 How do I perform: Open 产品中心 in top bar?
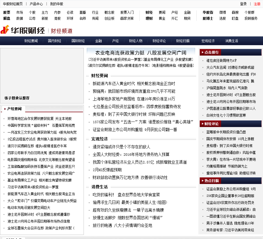pyautogui.click(x=36, y=4)
